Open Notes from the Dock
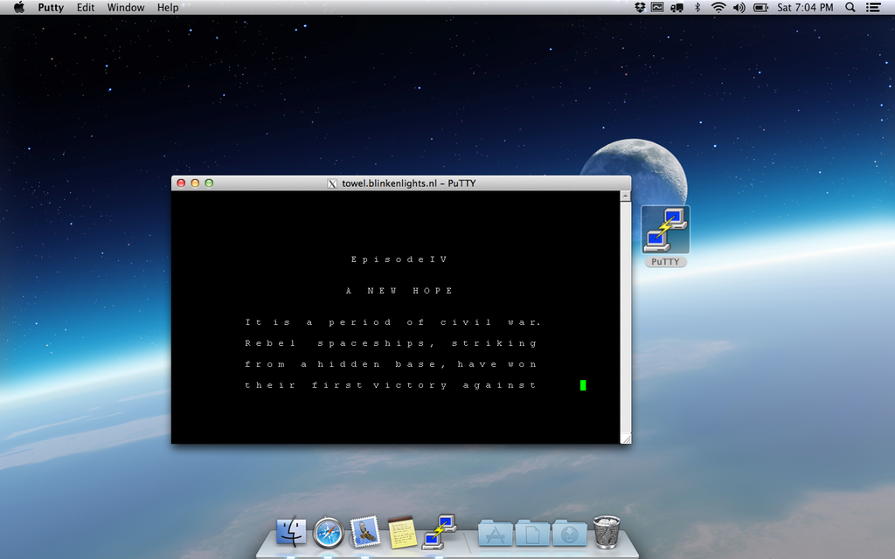Viewport: 895px width, 559px height. coord(402,533)
